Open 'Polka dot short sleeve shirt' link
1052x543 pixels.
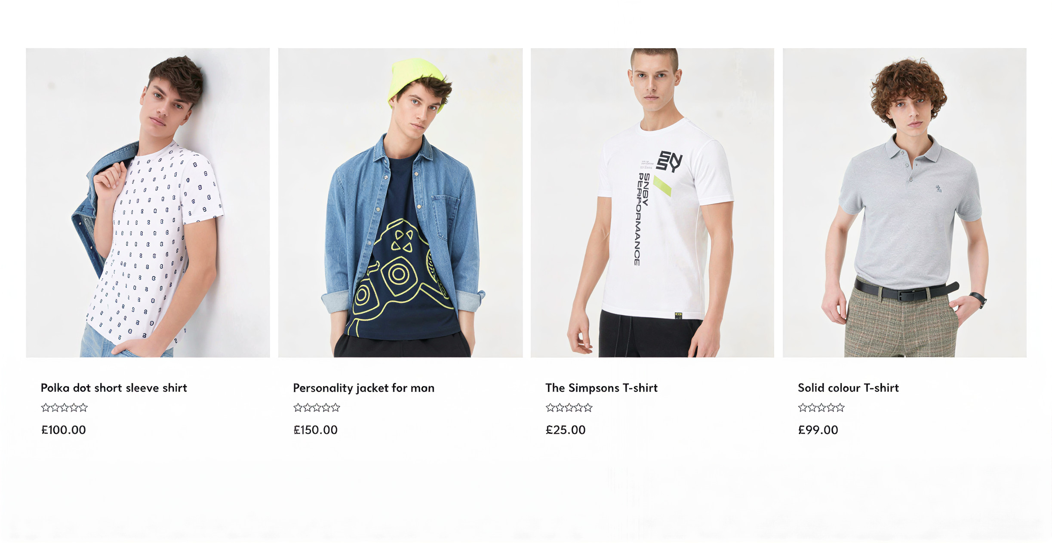114,388
